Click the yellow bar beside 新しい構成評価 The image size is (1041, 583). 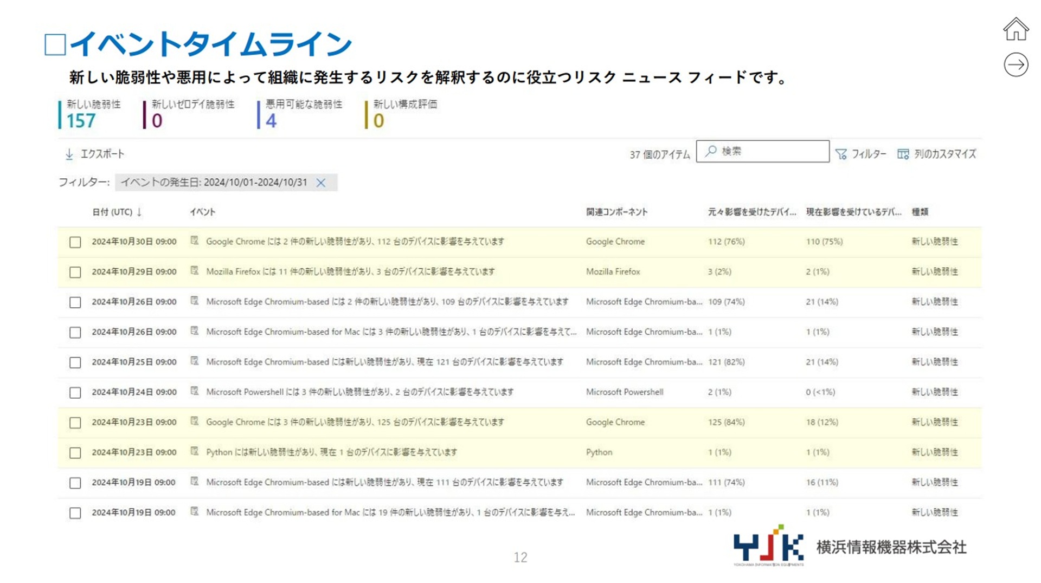point(367,115)
